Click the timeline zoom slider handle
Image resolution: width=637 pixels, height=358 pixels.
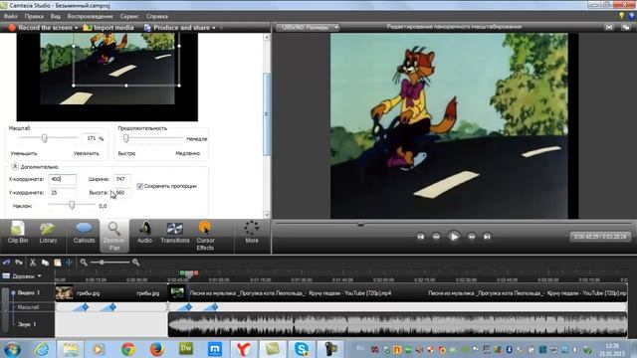click(x=102, y=263)
